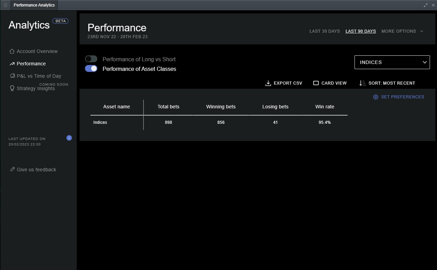Image resolution: width=437 pixels, height=270 pixels.
Task: Disable Performance of Asset Classes toggle
Action: (91, 69)
